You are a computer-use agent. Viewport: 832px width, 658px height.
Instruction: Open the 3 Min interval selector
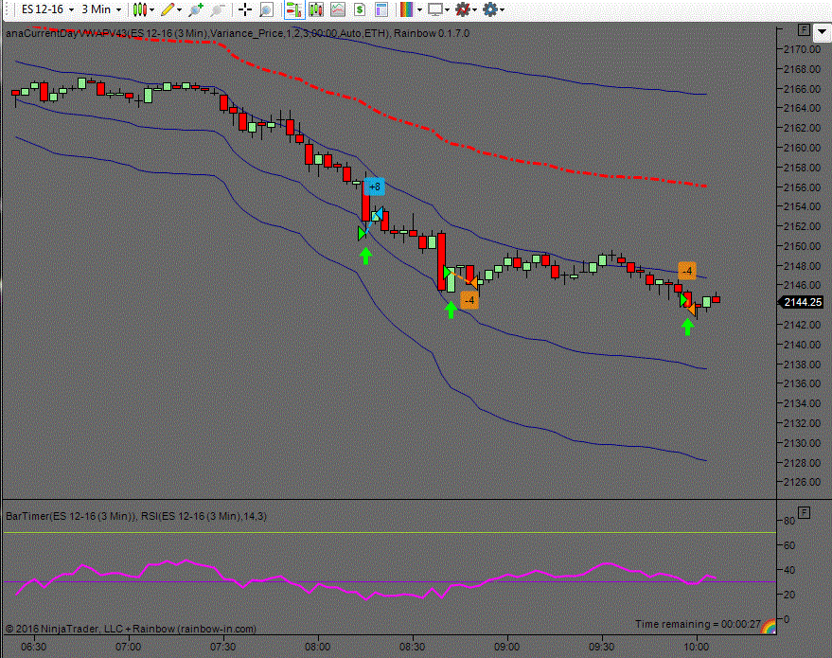(101, 9)
